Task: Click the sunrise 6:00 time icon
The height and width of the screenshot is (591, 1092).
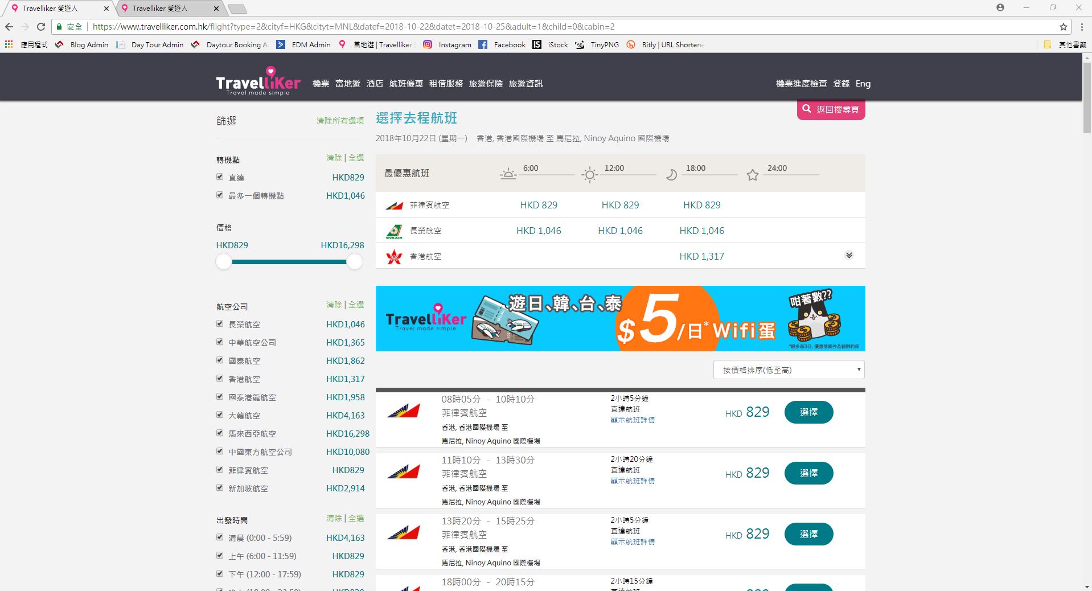Action: pyautogui.click(x=508, y=174)
